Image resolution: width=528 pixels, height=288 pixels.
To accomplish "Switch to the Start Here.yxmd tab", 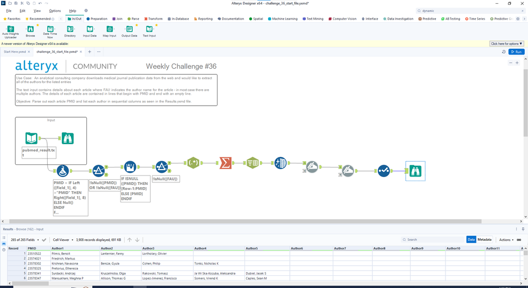I will pos(15,52).
